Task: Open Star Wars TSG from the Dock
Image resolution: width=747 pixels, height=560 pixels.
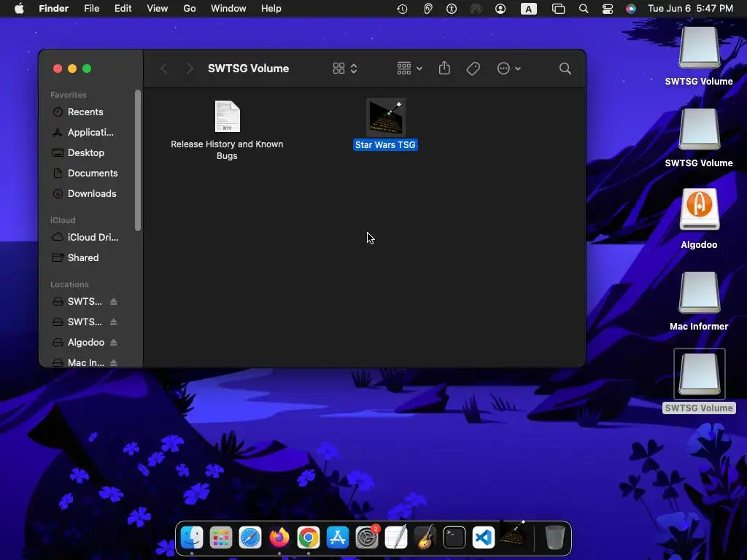Action: click(513, 534)
